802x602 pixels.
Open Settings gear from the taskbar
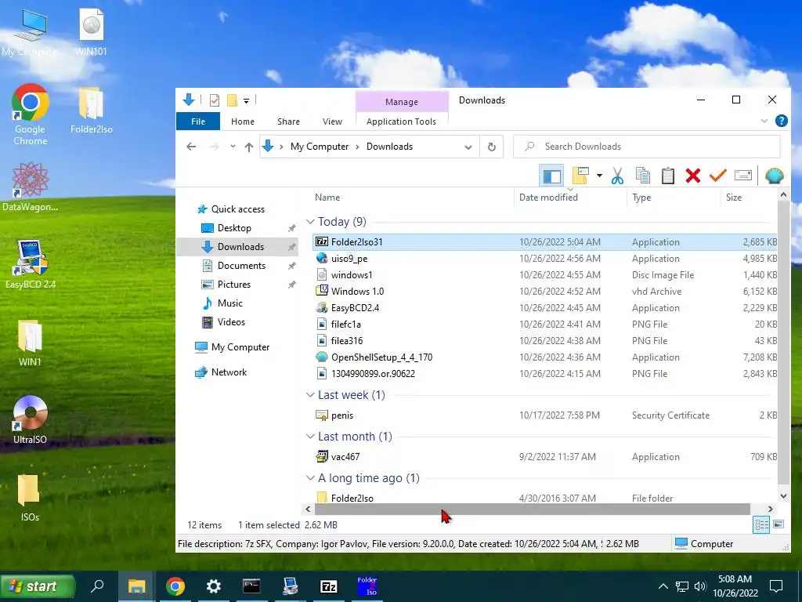[213, 586]
